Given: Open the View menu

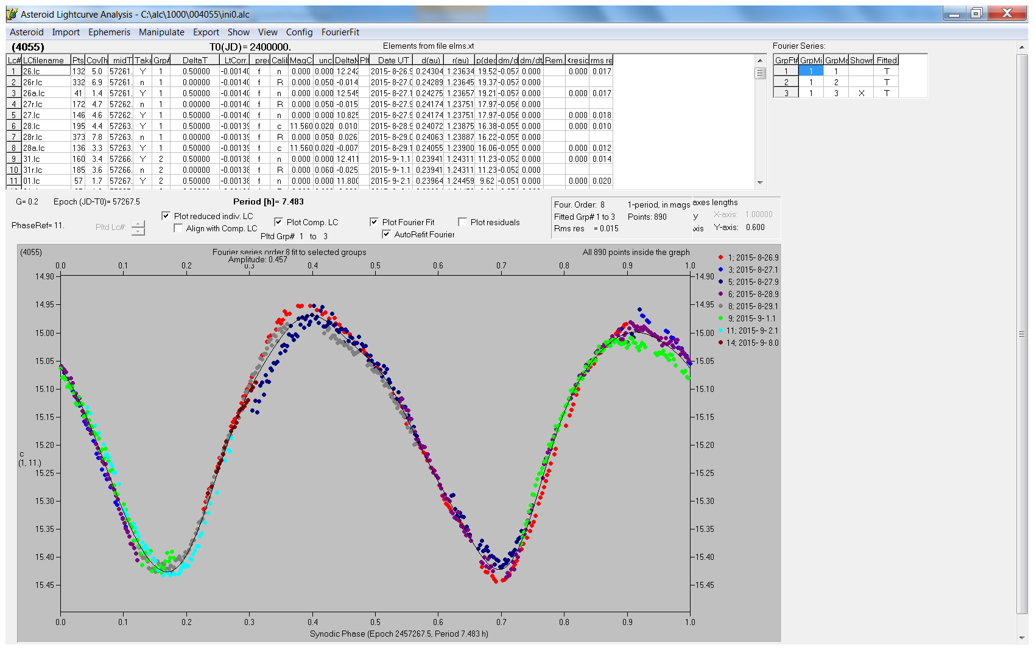Looking at the screenshot, I should click(x=267, y=32).
